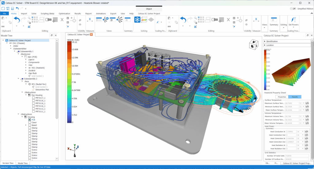Click the Summary icon in left Summary group
This screenshot has height=169, width=314.
click(128, 19)
